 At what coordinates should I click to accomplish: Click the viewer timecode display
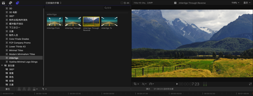189,84
